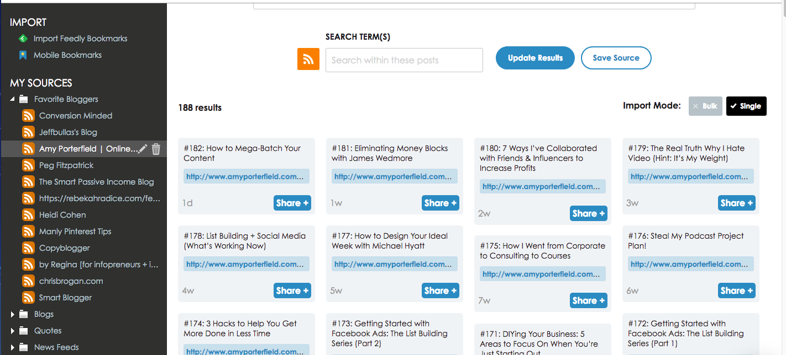This screenshot has height=355, width=786.
Task: Collapse the Favorite Bloggers folder arrow
Action: 13,99
